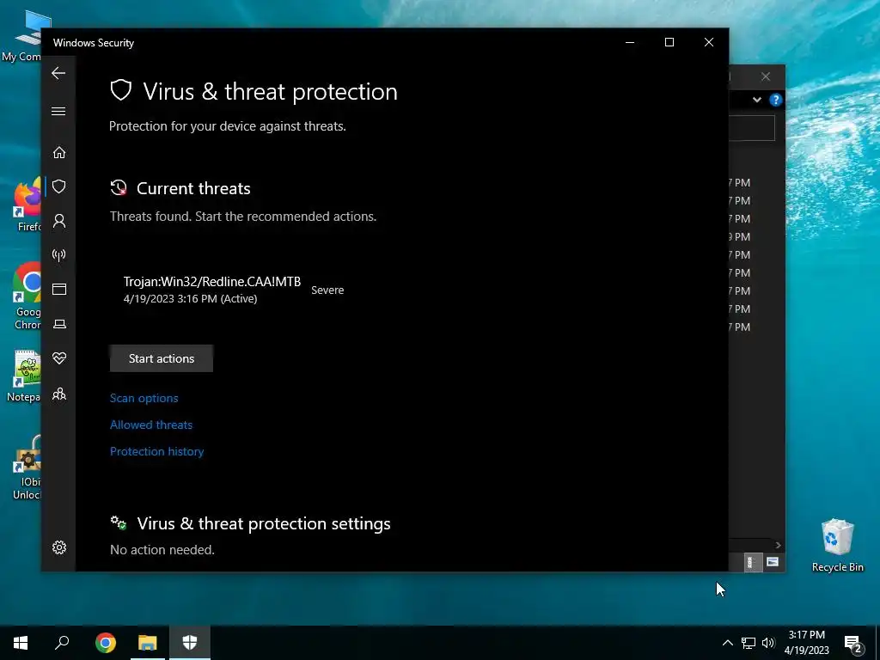Click the horizontal scrollbar right arrow in Explorer

point(778,545)
